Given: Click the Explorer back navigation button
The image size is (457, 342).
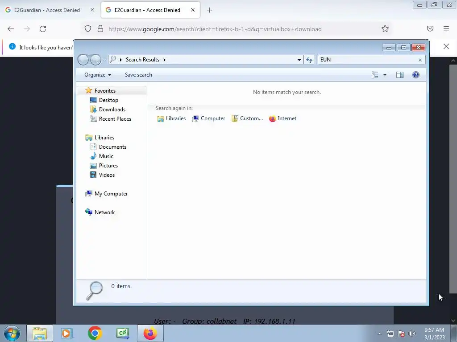Looking at the screenshot, I should 83,60.
